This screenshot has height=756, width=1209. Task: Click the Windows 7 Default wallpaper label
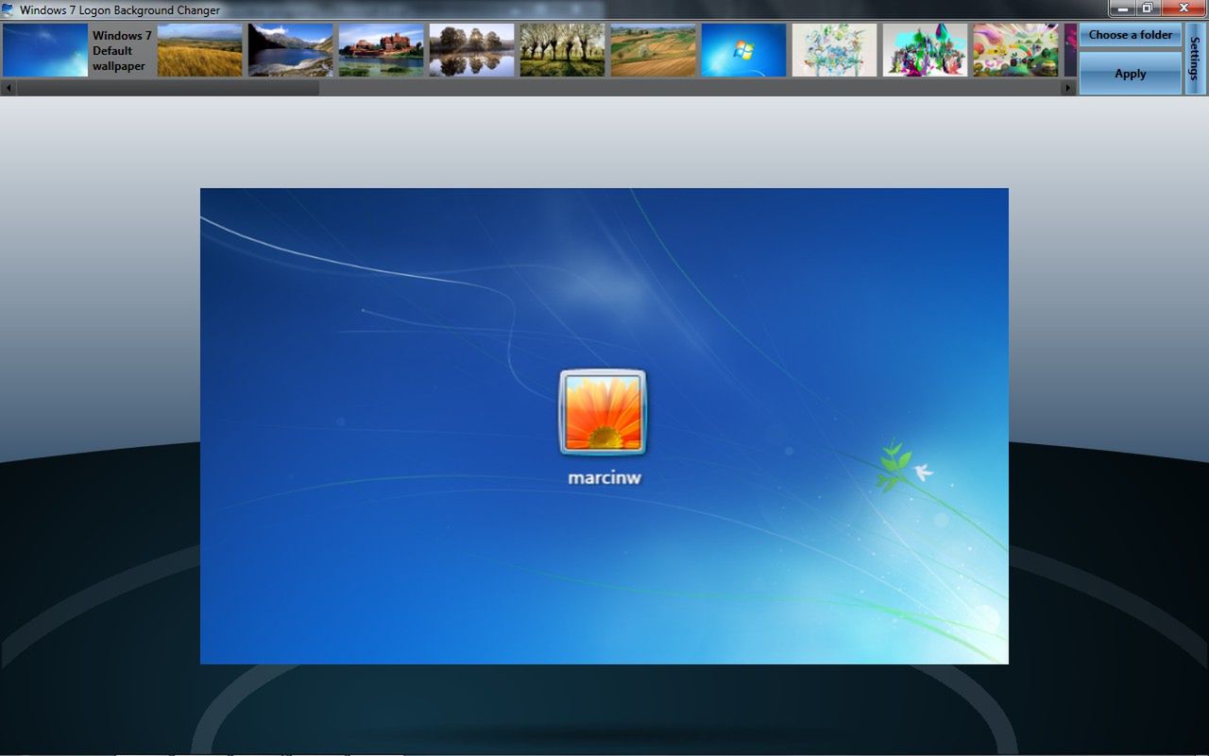(122, 51)
